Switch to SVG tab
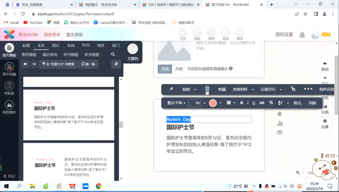The image size is (339, 192). pyautogui.click(x=86, y=45)
